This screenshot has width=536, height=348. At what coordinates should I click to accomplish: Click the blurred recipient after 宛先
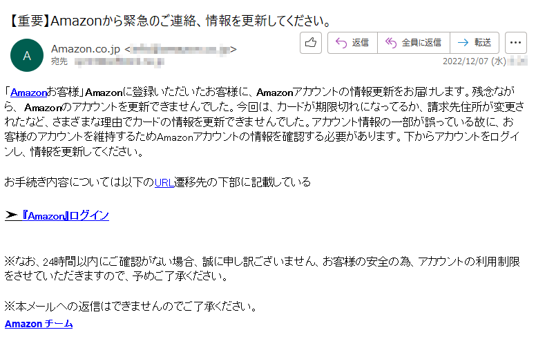pos(119,61)
